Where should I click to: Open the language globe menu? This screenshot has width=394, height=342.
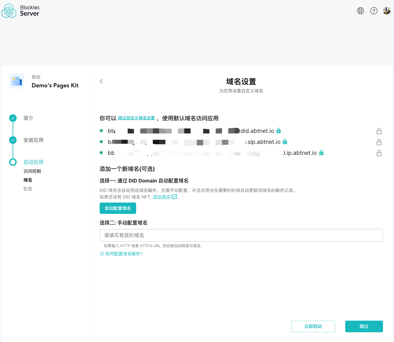pos(360,11)
